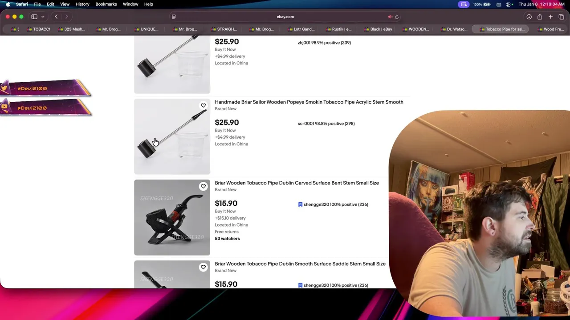Open the Safari menu
This screenshot has height=320, width=570.
coord(22,4)
